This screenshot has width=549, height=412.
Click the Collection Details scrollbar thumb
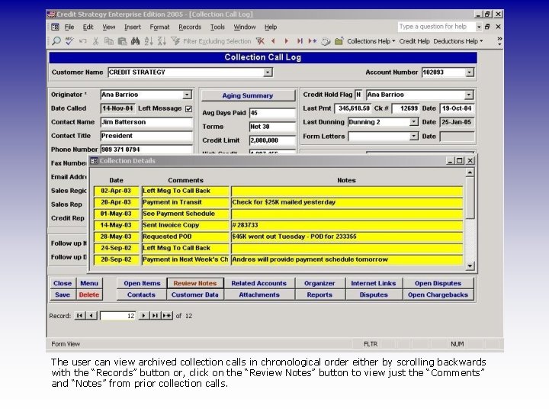(470, 198)
